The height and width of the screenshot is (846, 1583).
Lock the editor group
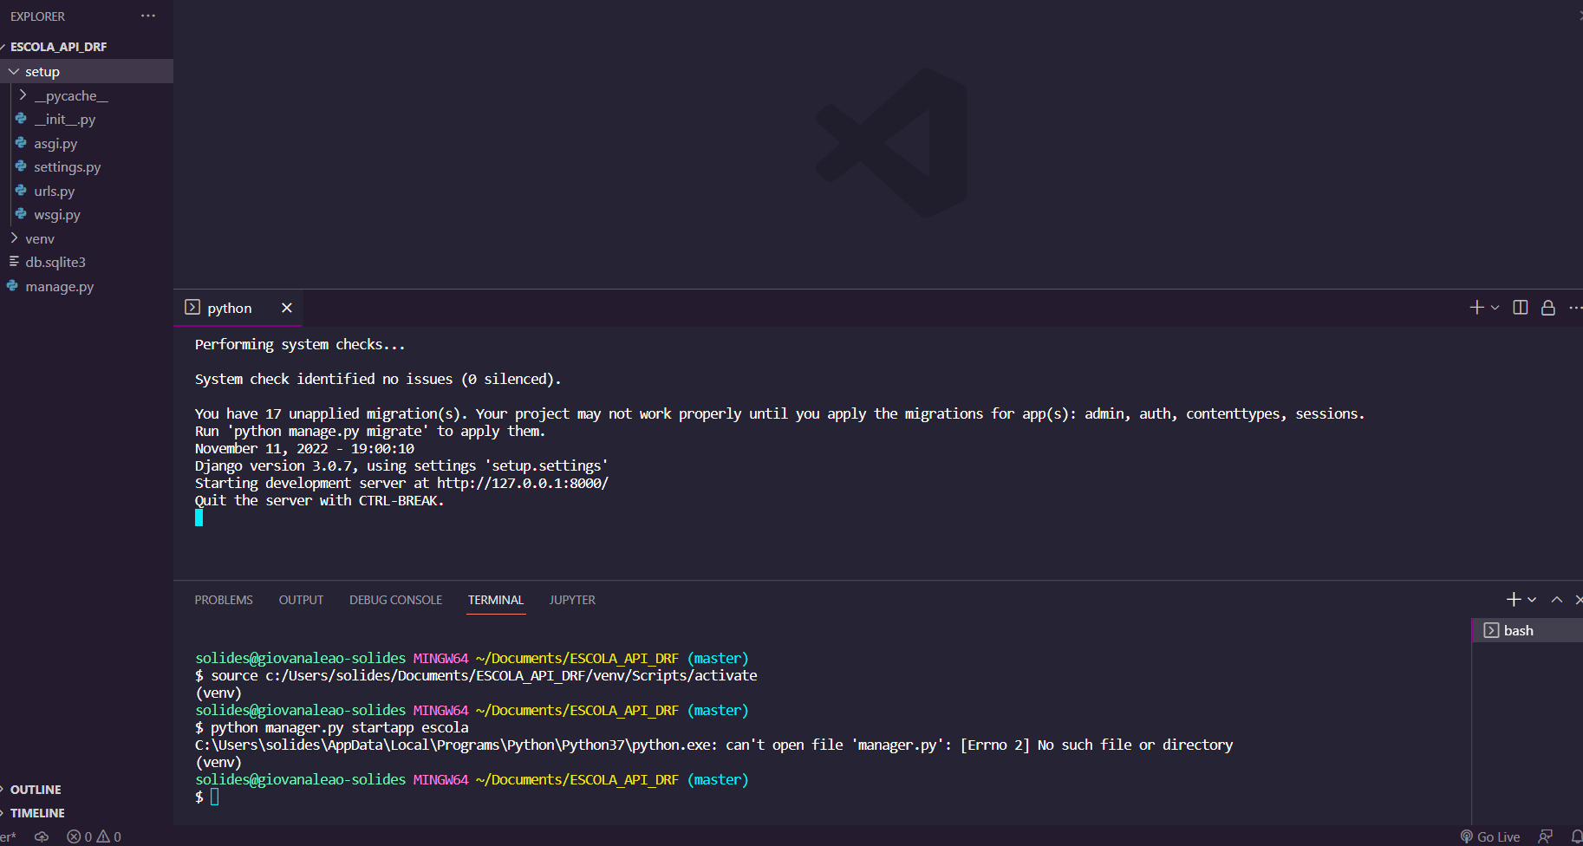click(x=1548, y=308)
